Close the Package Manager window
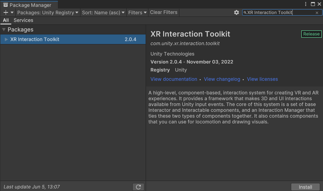This screenshot has width=323, height=191. click(319, 4)
